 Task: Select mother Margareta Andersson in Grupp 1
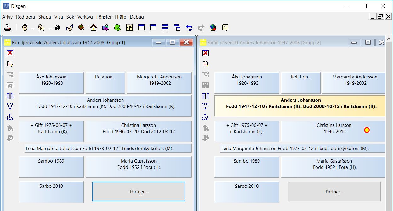pyautogui.click(x=159, y=83)
